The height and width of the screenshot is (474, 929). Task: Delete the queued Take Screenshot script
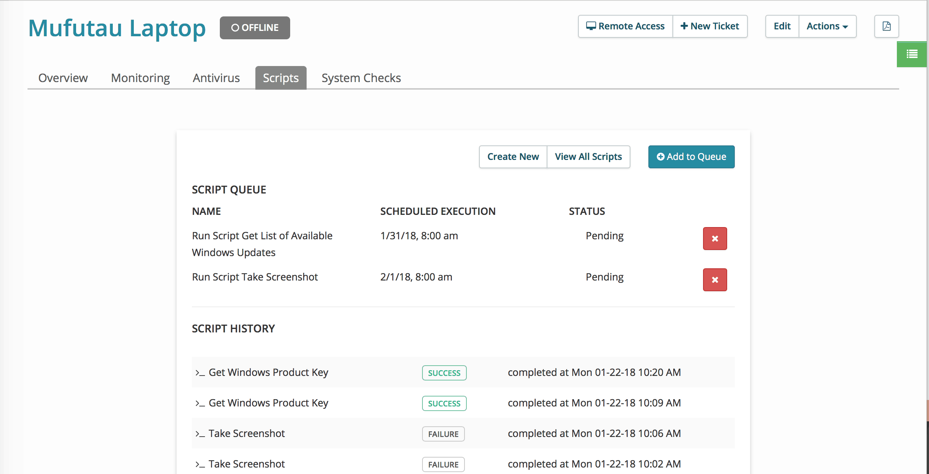click(x=715, y=280)
